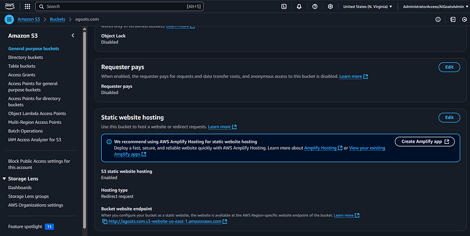Open the help question mark icon

pyautogui.click(x=315, y=6)
